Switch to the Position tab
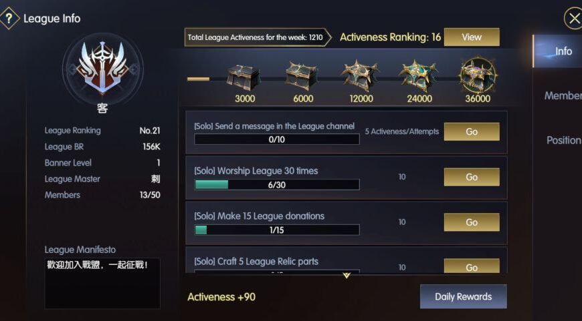Screen dimensions: 582x321 pyautogui.click(x=563, y=140)
